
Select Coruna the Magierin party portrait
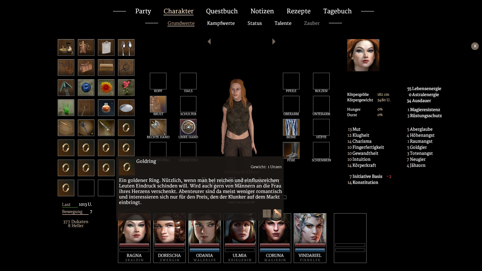pos(275,238)
